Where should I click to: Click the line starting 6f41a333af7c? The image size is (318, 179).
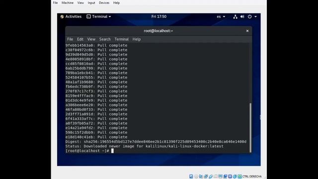(96, 119)
